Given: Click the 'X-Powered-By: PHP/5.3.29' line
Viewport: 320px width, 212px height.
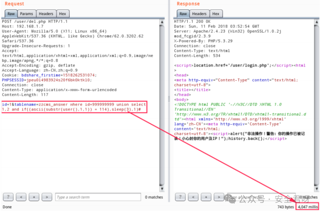Looking at the screenshot, I should tap(203, 41).
